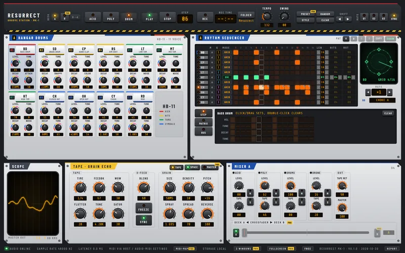
Task: Enable the TAPE effect button
Action: pos(177,167)
